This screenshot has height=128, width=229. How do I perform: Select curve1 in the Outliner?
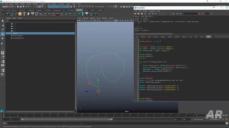40,33
